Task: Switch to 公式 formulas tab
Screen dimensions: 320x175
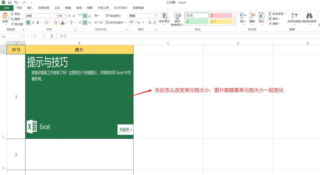Action: [x=57, y=8]
